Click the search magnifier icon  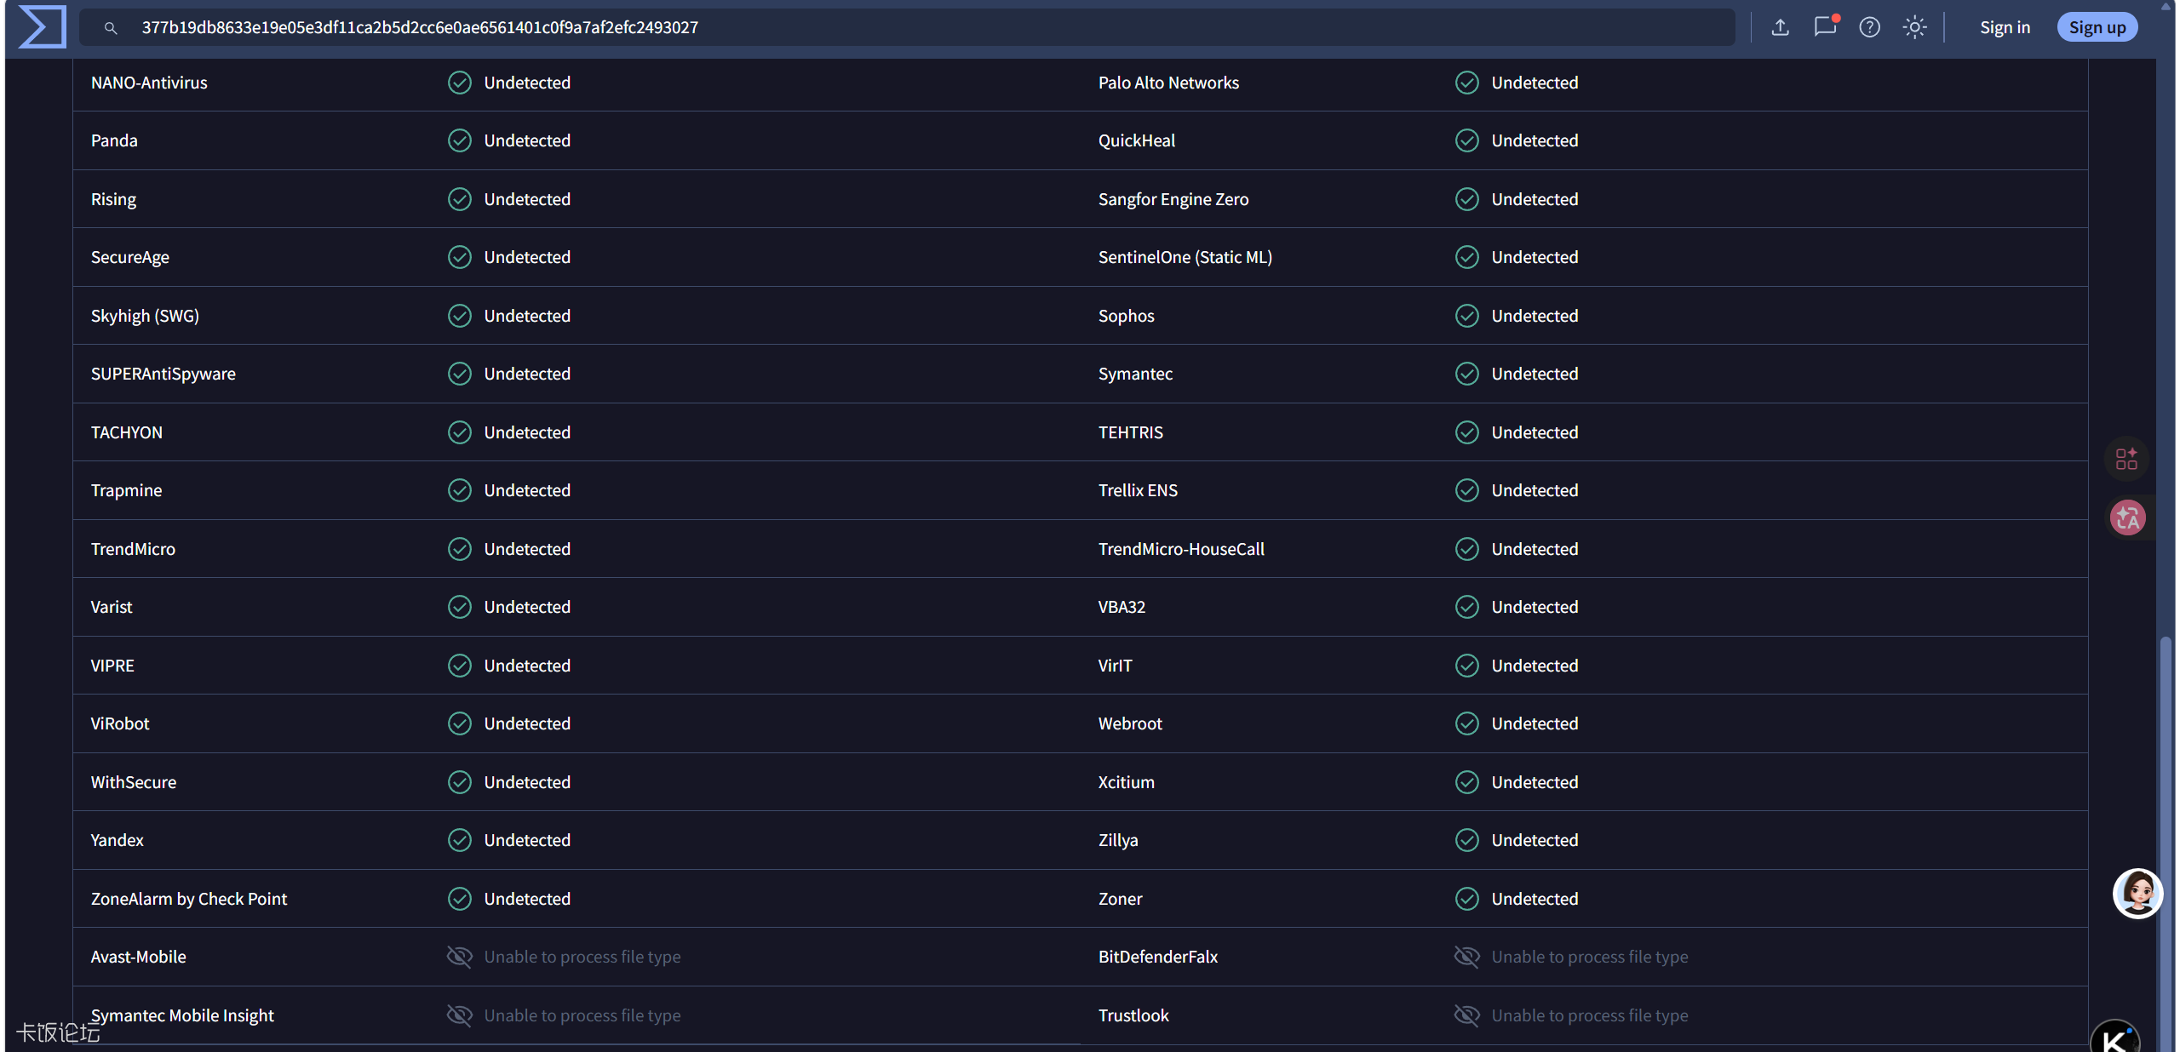coord(111,28)
